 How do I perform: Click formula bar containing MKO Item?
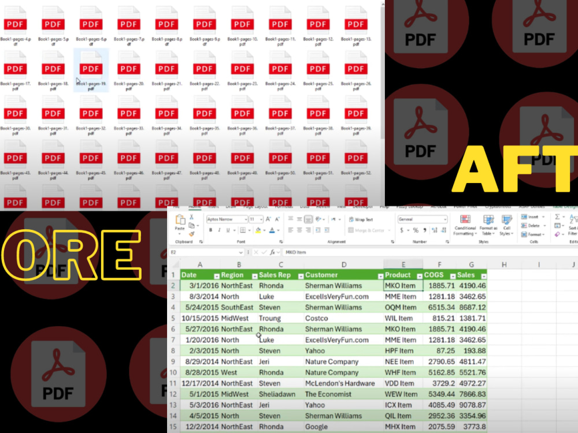[x=430, y=252]
